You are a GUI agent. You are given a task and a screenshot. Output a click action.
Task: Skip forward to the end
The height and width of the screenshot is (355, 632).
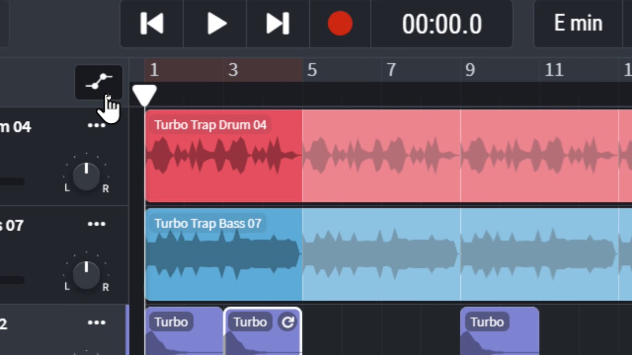point(278,24)
